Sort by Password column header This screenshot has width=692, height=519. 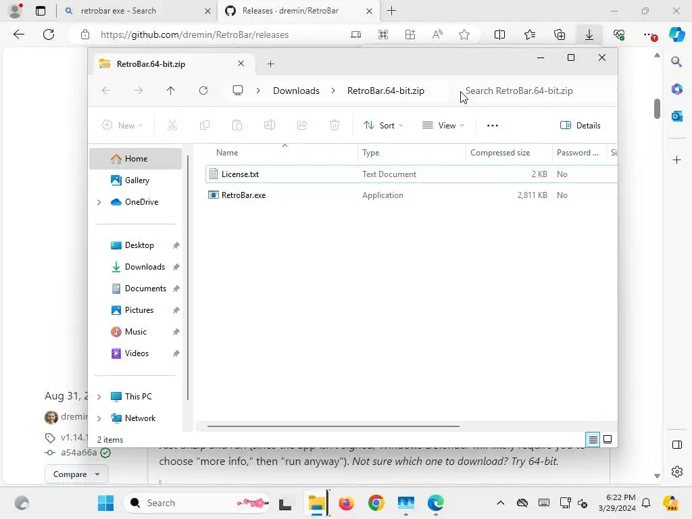[x=579, y=153]
